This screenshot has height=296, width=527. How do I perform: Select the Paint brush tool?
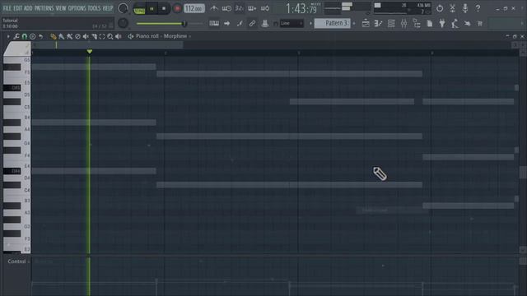coord(61,36)
